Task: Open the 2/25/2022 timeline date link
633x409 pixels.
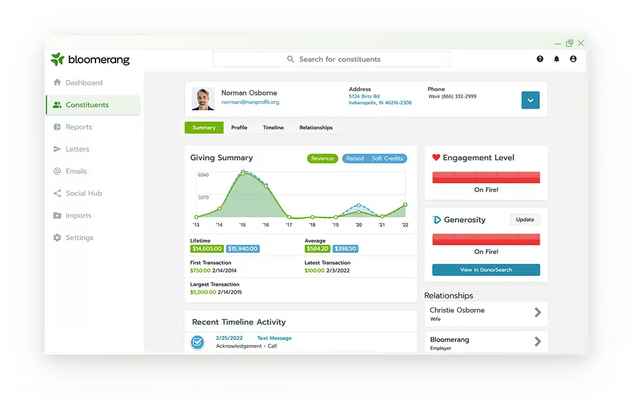Action: click(x=229, y=338)
